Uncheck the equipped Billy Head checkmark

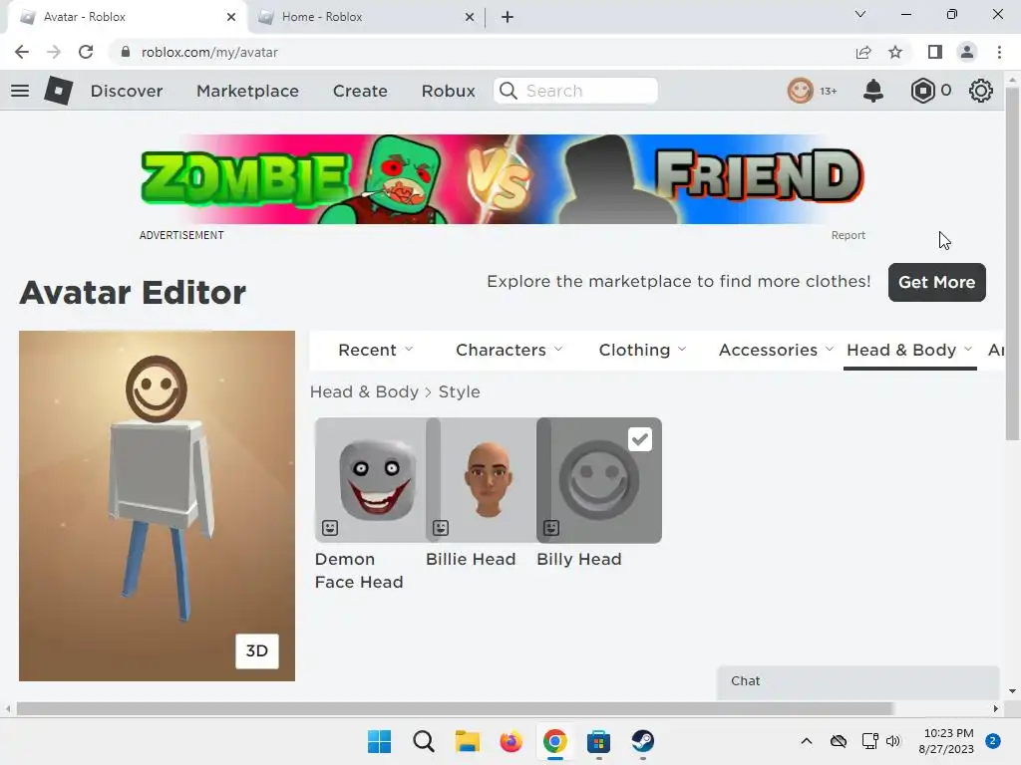pyautogui.click(x=640, y=439)
